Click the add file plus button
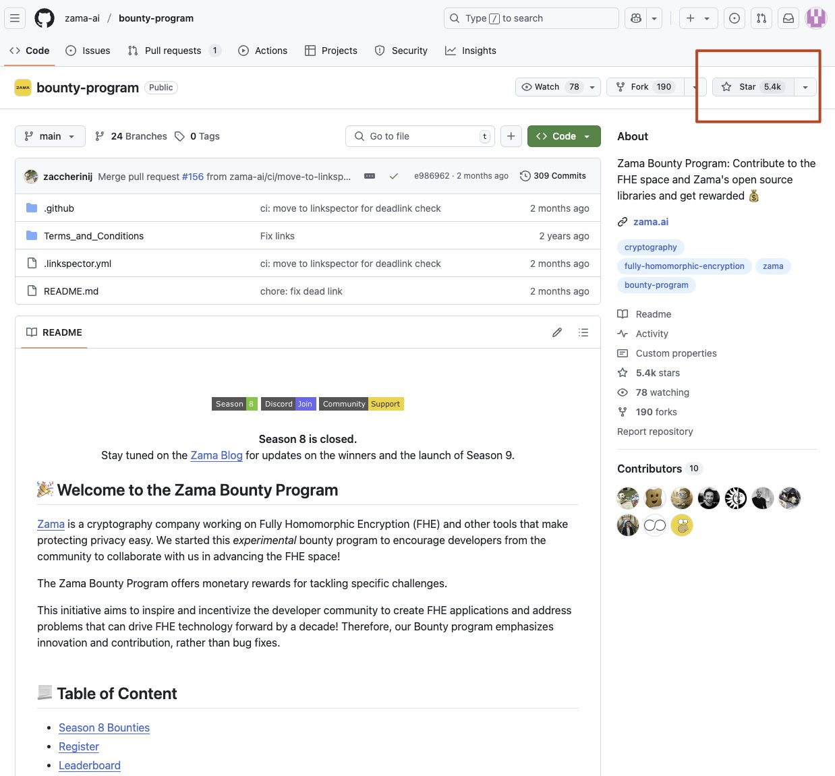The image size is (835, 776). coord(511,136)
